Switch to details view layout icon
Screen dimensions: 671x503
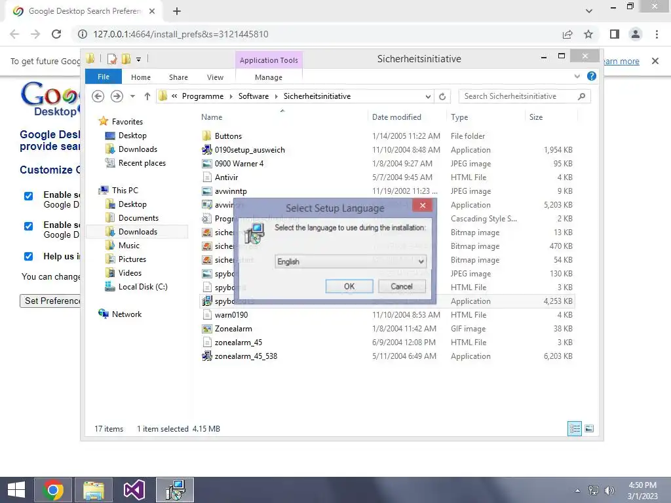574,428
